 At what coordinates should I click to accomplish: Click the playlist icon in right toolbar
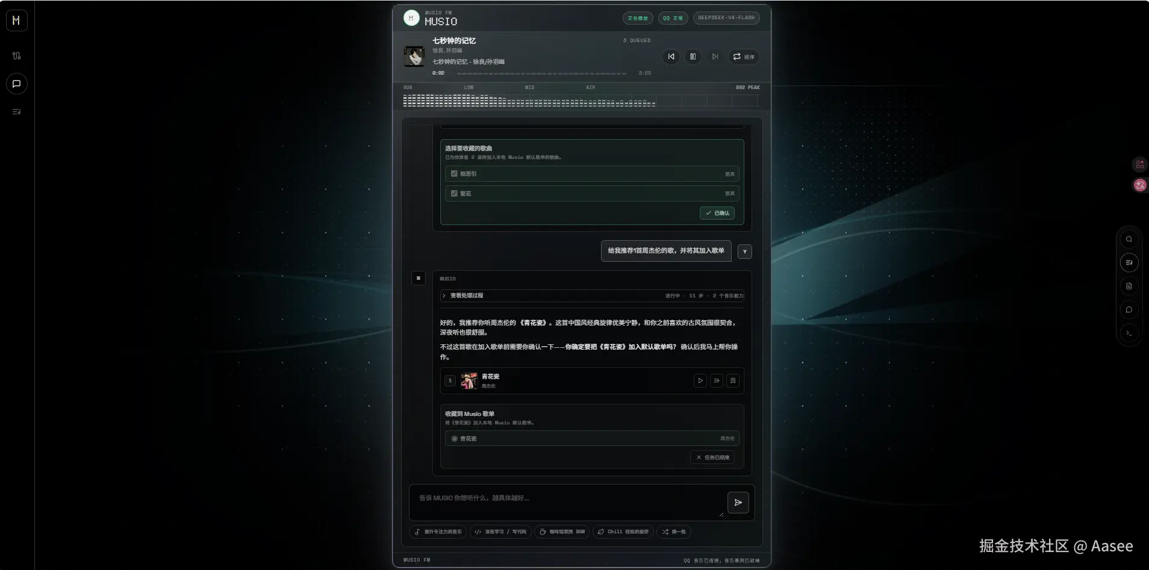point(1129,263)
